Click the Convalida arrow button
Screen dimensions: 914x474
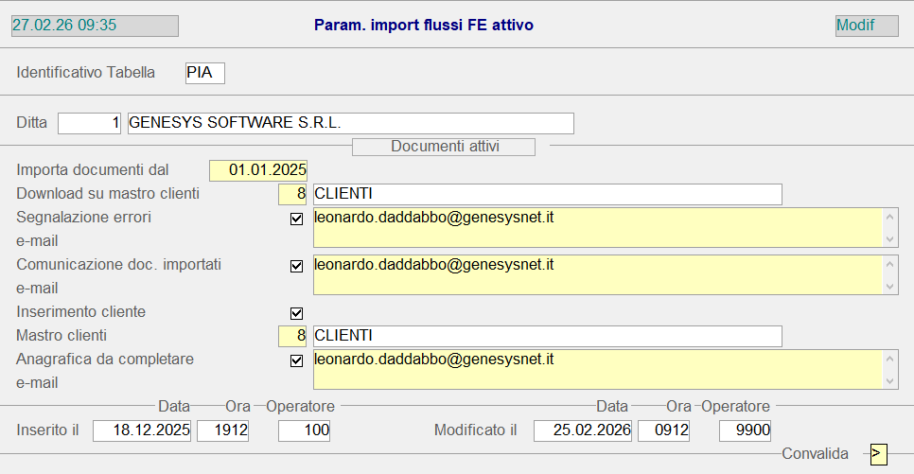(x=879, y=454)
